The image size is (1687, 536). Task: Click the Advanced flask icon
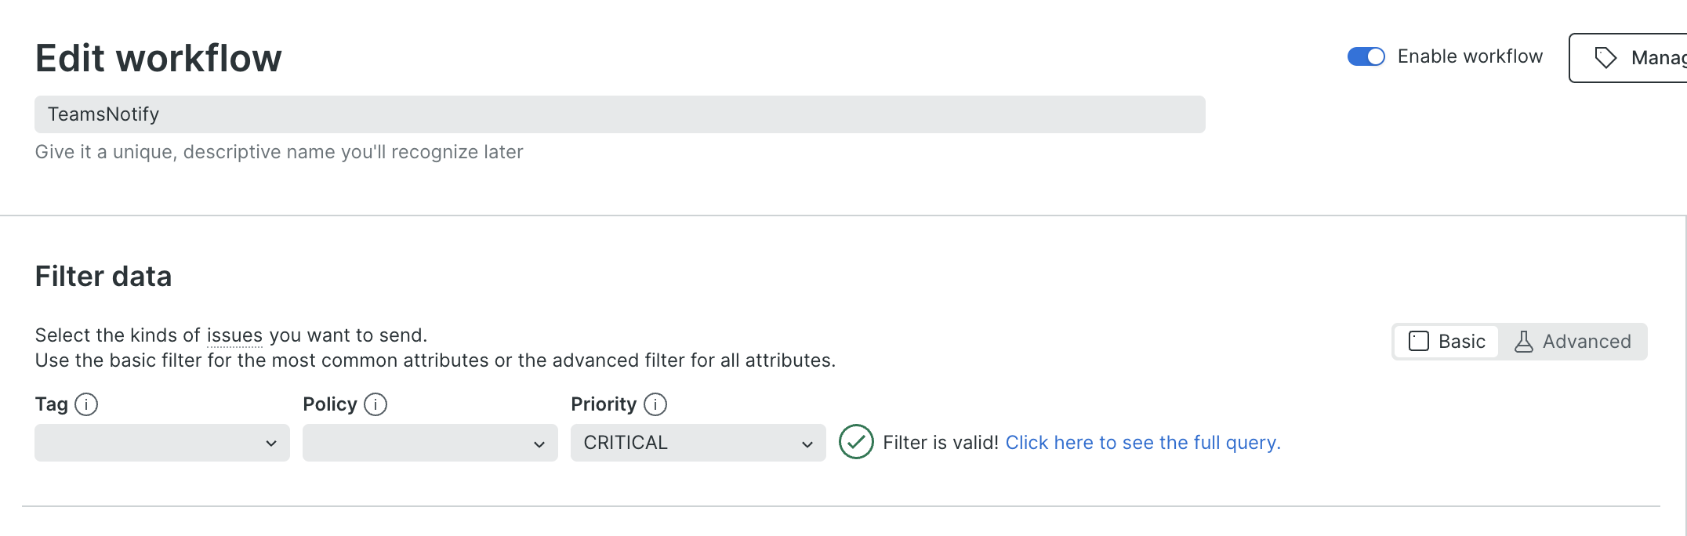1523,342
